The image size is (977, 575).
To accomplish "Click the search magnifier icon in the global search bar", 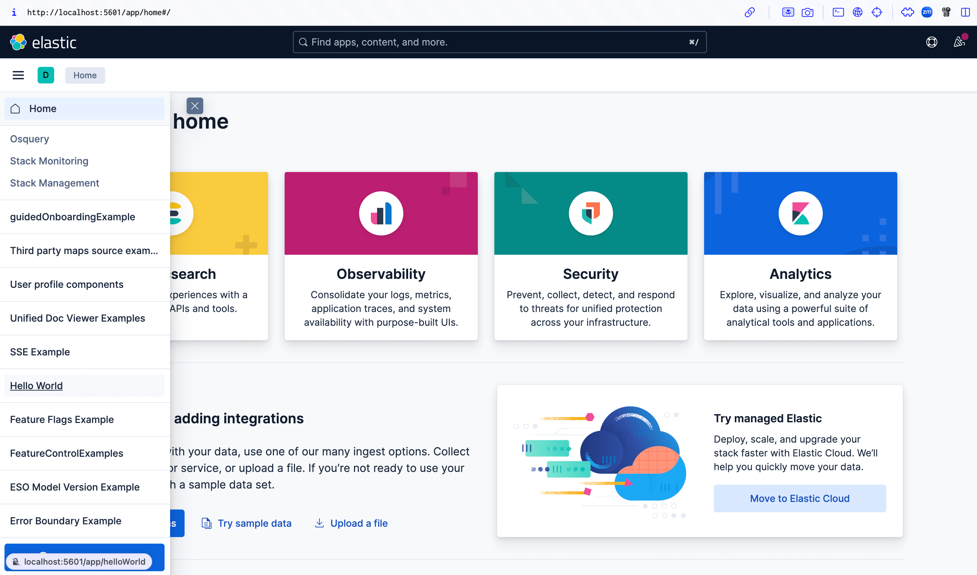I will coord(303,42).
